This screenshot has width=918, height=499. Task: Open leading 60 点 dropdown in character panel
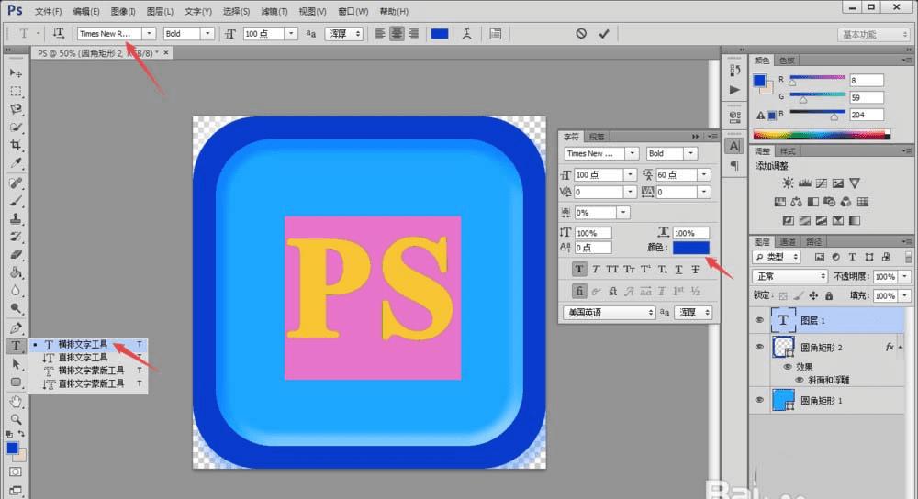click(x=704, y=174)
